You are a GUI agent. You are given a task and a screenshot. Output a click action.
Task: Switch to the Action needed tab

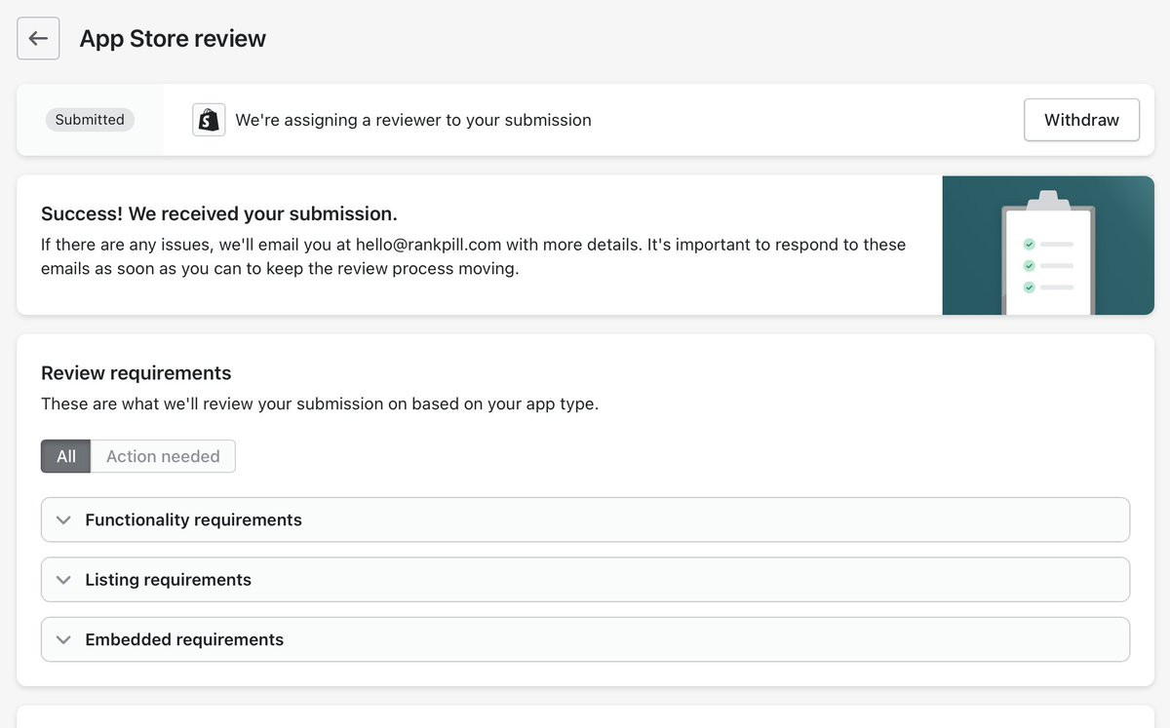[163, 456]
